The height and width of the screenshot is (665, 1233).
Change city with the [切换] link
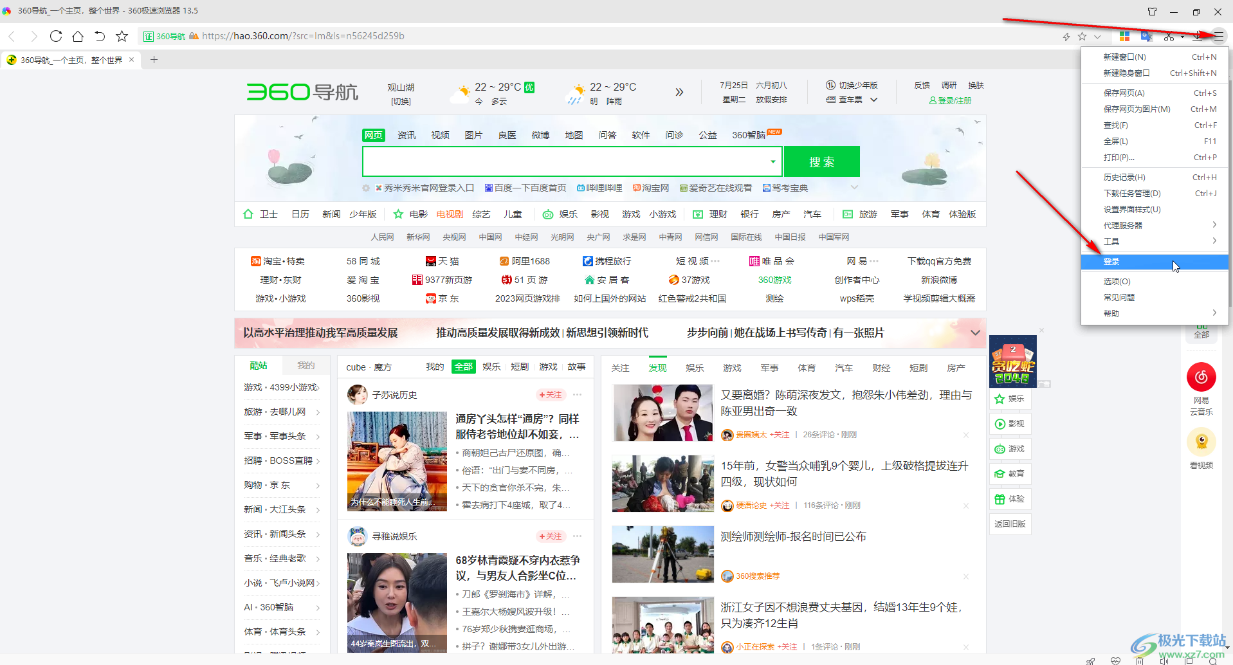[401, 102]
